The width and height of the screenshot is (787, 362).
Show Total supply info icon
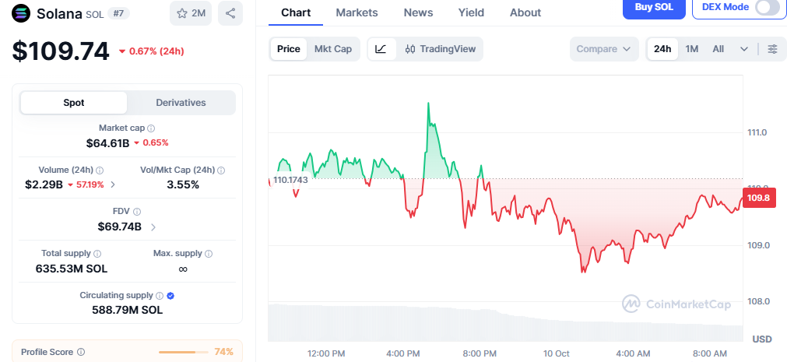tap(97, 254)
